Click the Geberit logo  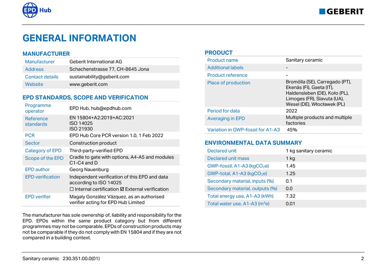point(342,11)
